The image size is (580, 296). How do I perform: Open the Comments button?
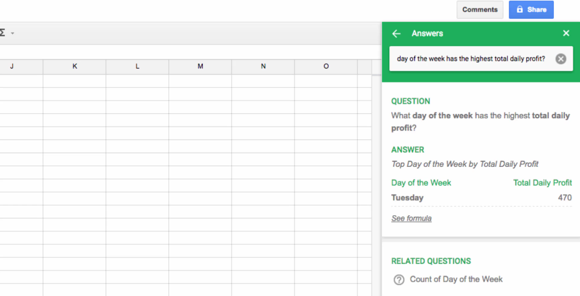click(479, 10)
